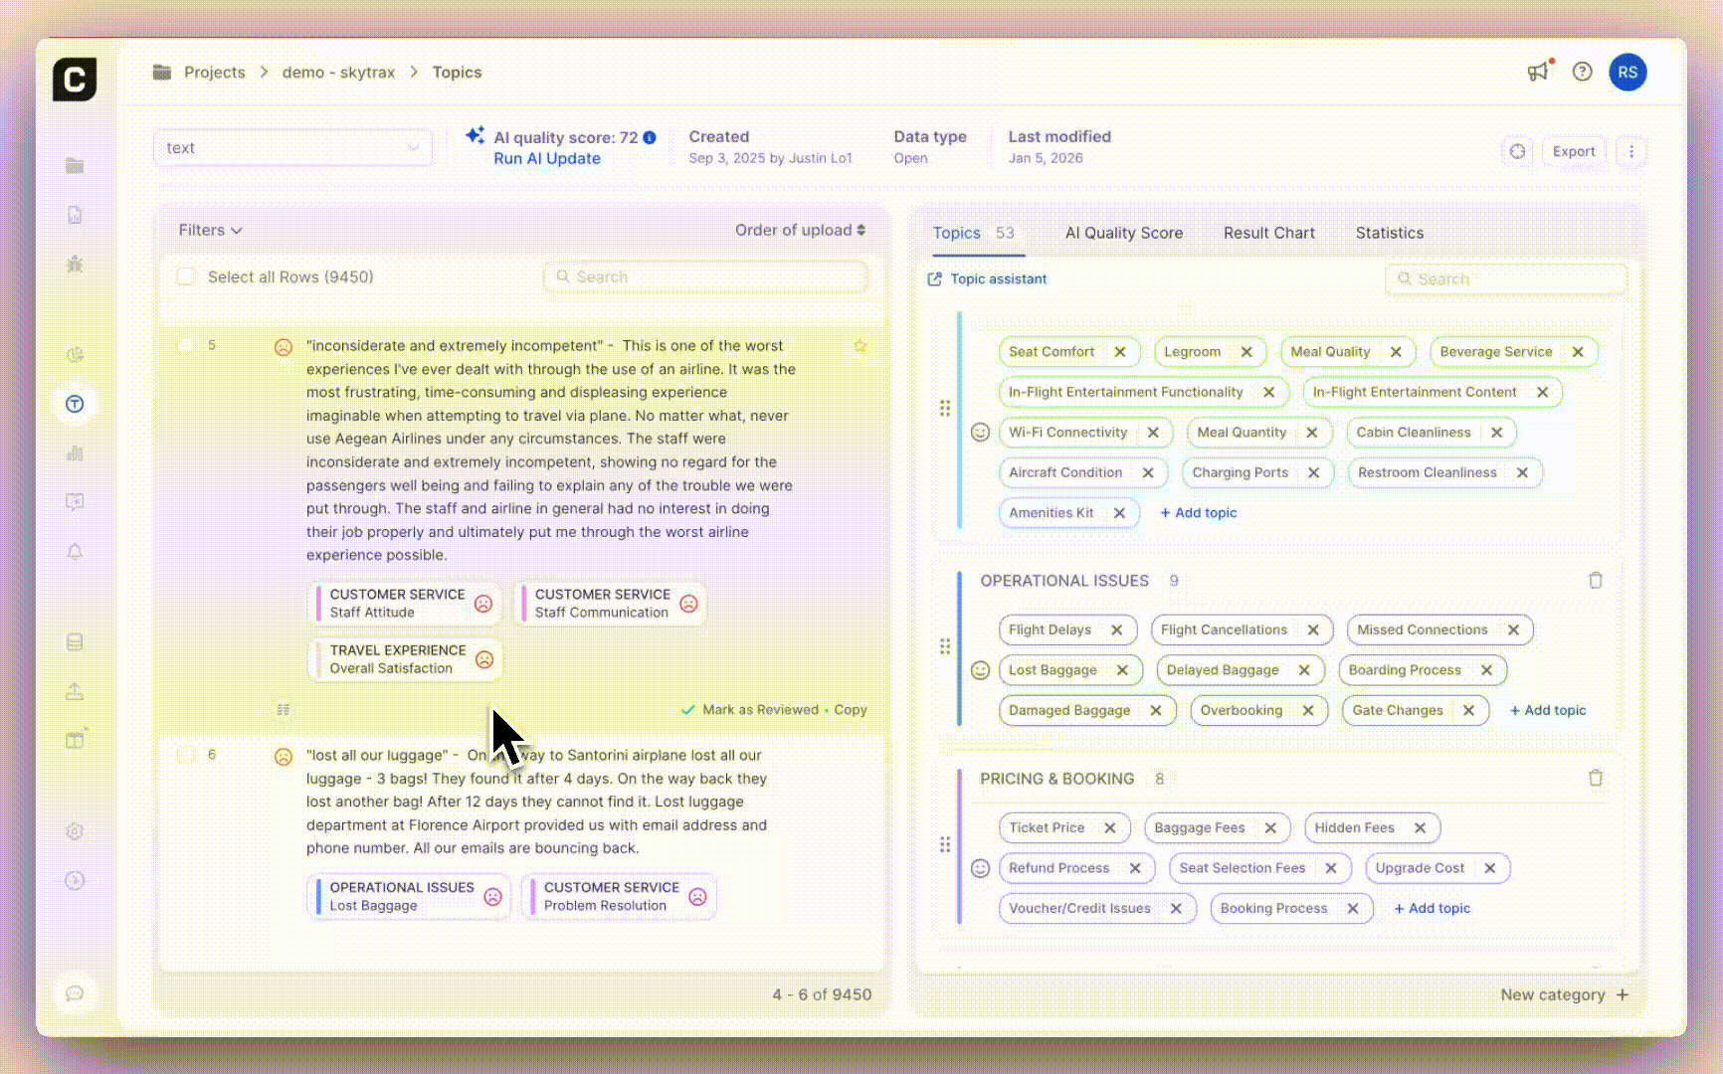Click the topics search field

(1506, 279)
